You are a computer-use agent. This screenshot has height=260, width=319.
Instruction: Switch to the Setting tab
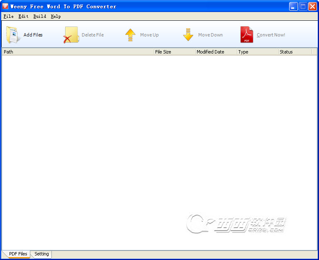(41, 254)
